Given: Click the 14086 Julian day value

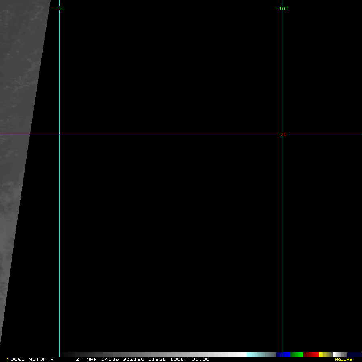Looking at the screenshot, I should point(110,359).
